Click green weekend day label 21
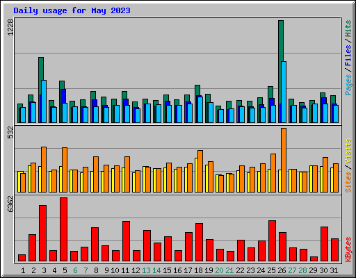 click(x=229, y=270)
